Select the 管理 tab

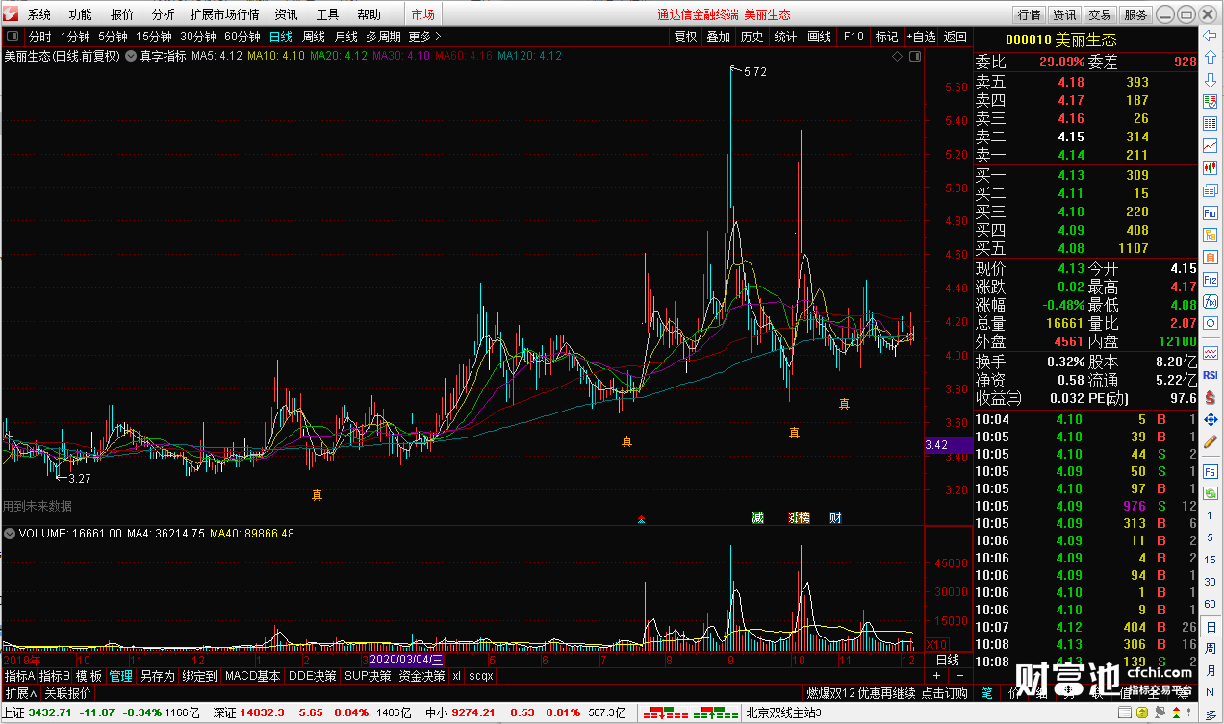click(121, 676)
